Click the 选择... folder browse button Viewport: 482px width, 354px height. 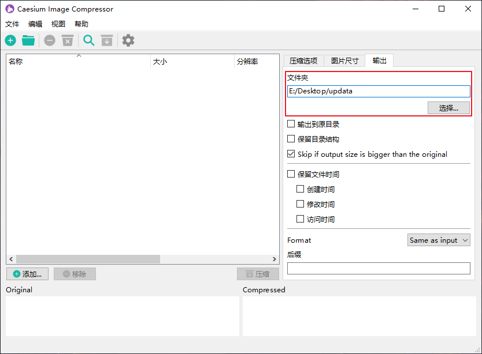(x=448, y=108)
